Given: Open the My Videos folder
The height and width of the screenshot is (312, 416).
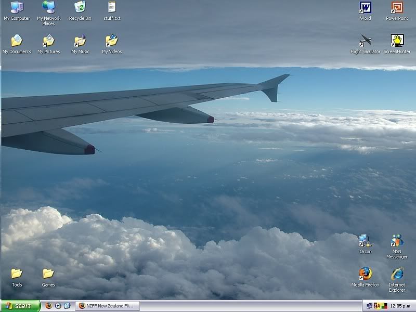Looking at the screenshot, I should coord(112,41).
